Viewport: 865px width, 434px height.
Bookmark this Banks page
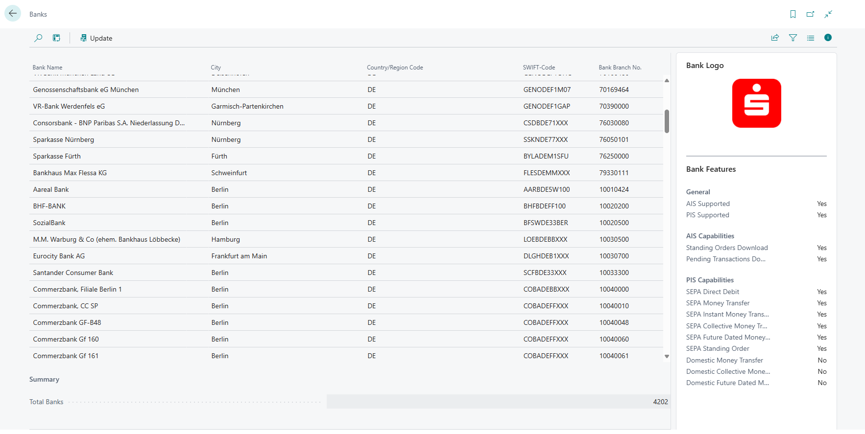tap(793, 14)
